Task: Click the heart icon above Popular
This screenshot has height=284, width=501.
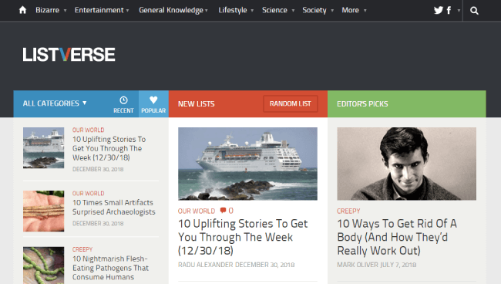Action: tap(153, 100)
